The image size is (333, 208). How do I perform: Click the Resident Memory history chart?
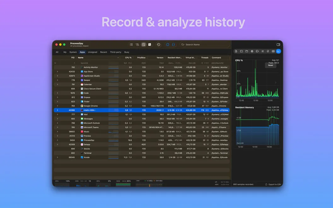[257, 127]
